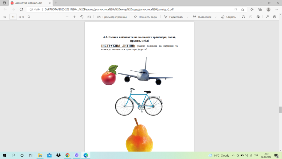This screenshot has width=282, height=159.
Task: Open PDF toolbar settings gear
Action: (274, 17)
